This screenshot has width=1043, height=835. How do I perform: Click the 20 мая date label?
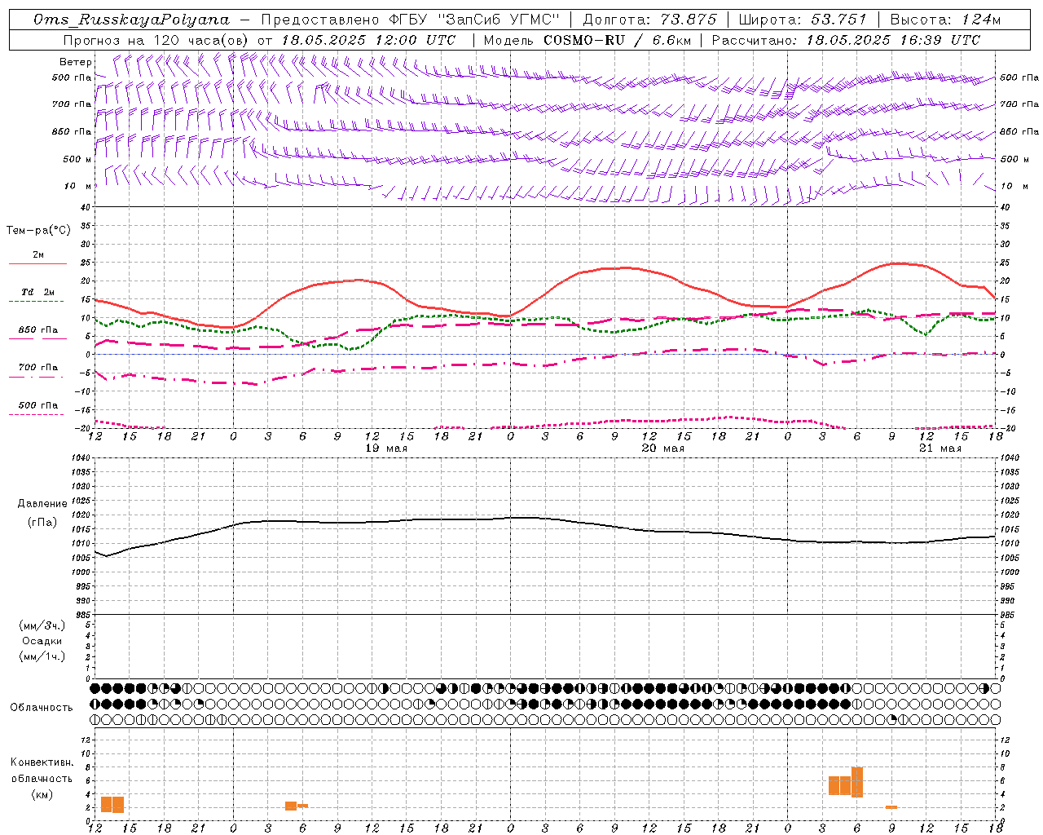[663, 448]
